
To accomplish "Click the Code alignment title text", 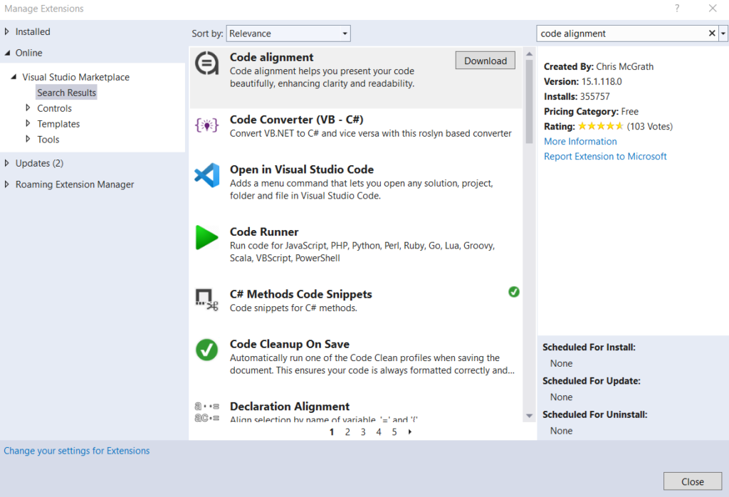I will coord(271,57).
